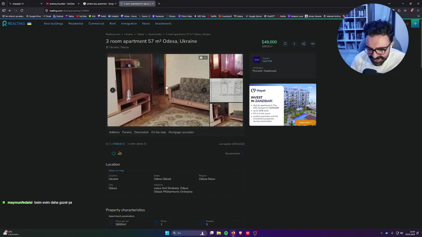The height and width of the screenshot is (237, 422).
Task: Jump to the Address section tab
Action: (x=114, y=132)
